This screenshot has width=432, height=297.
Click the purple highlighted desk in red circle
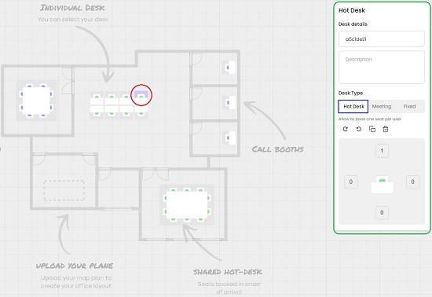tap(141, 95)
